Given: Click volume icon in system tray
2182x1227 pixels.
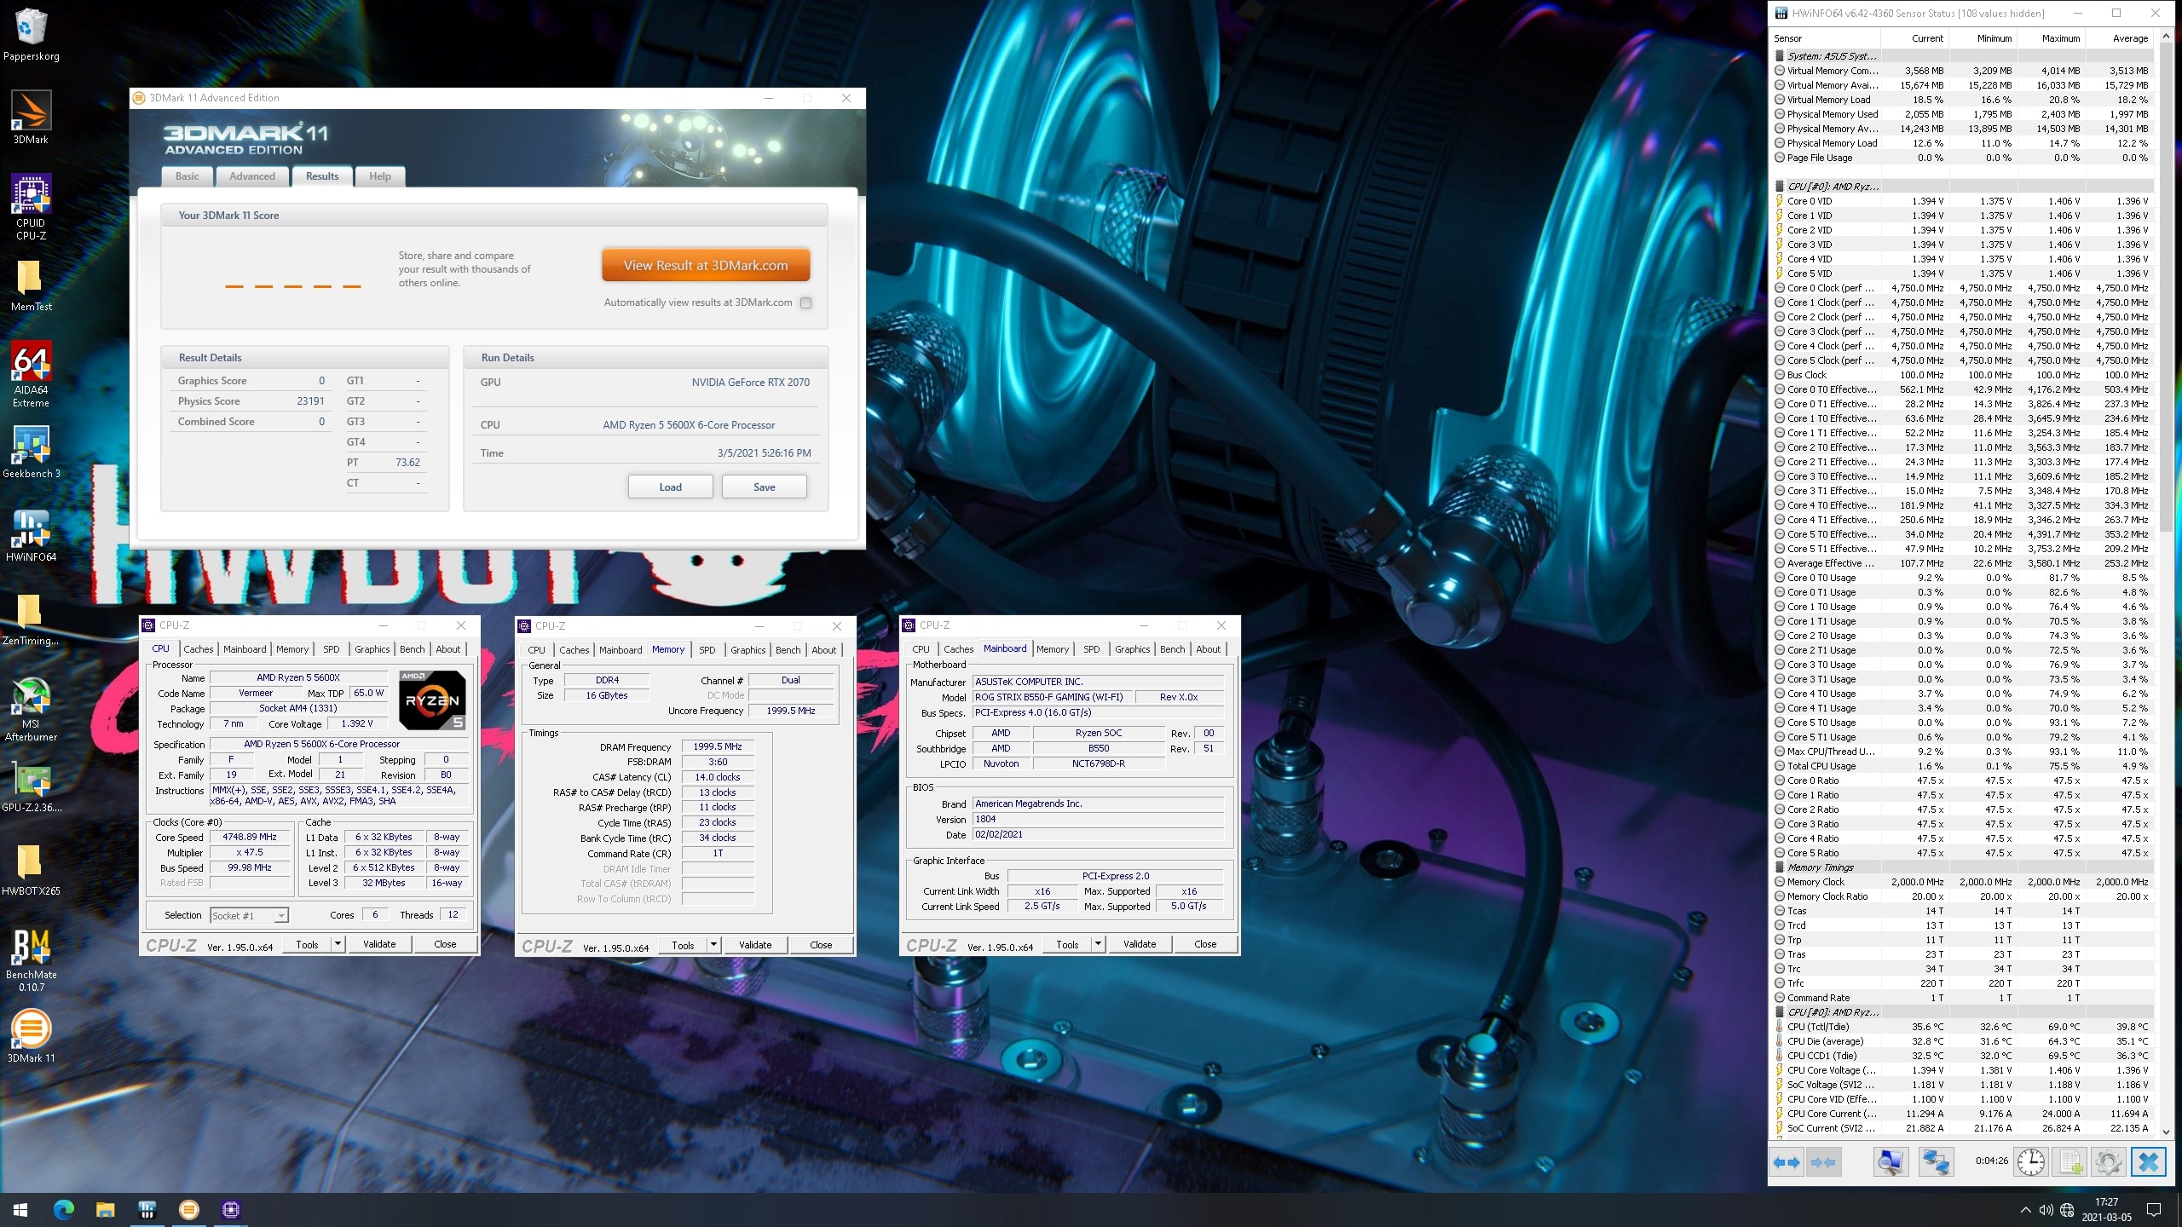Looking at the screenshot, I should point(2046,1210).
